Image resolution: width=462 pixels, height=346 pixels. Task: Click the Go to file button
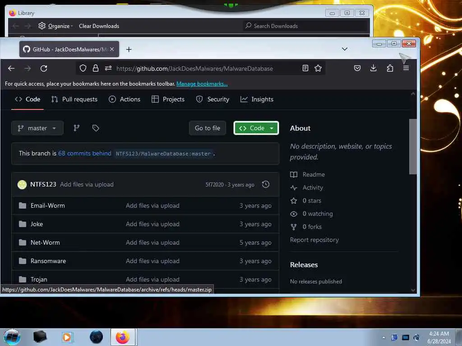tap(208, 128)
